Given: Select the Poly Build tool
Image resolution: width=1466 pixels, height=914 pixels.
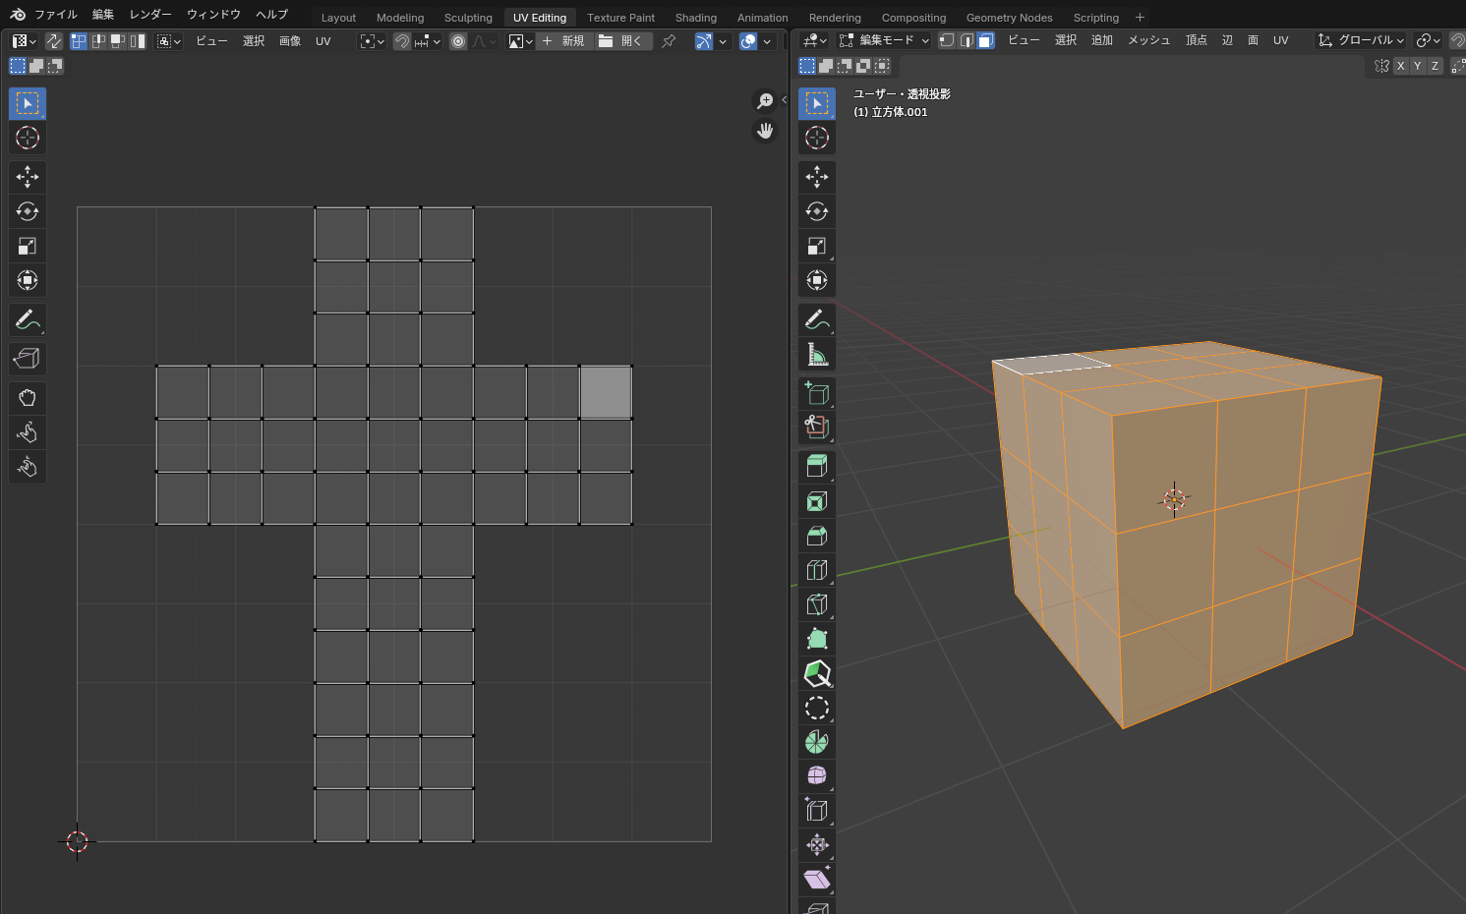Looking at the screenshot, I should (817, 639).
